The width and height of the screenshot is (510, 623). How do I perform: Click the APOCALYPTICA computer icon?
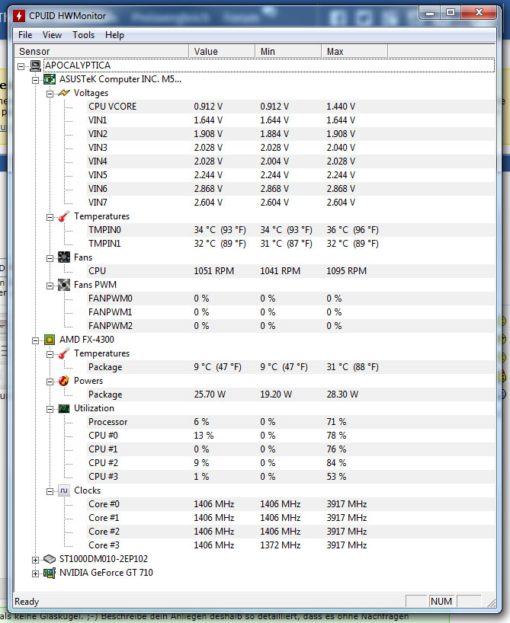click(35, 65)
